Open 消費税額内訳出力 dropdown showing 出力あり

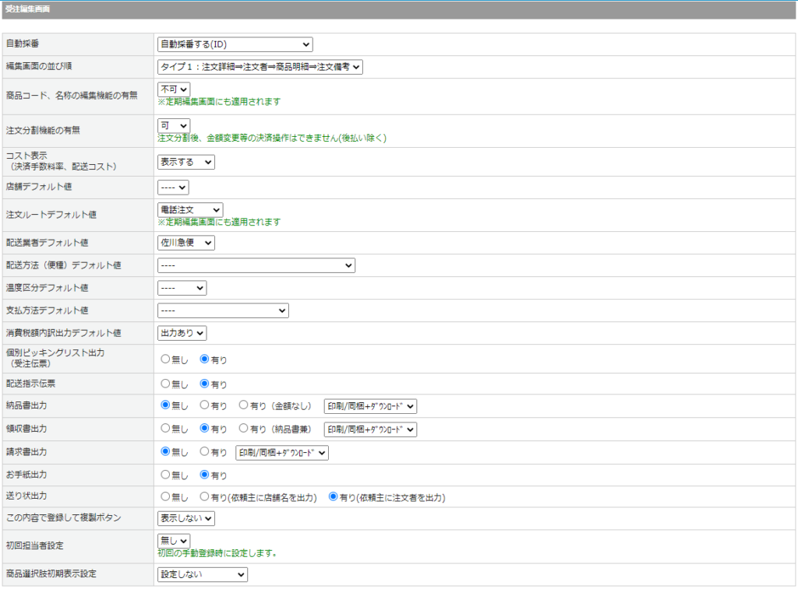tap(182, 333)
